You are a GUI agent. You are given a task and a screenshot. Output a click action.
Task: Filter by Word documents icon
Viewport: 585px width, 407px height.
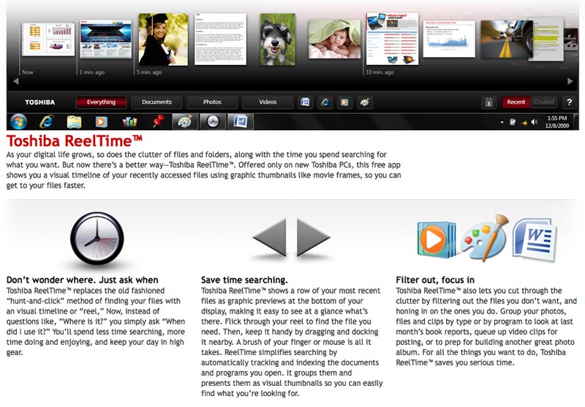pos(305,102)
